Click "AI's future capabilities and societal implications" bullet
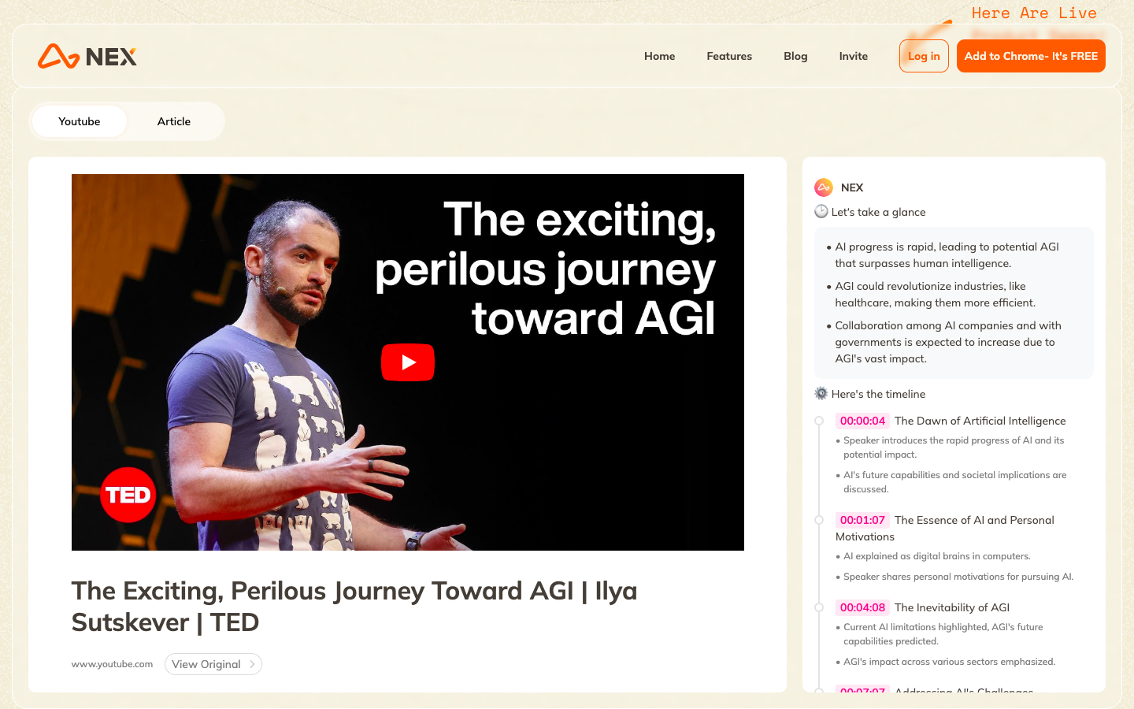This screenshot has width=1134, height=709. point(955,482)
